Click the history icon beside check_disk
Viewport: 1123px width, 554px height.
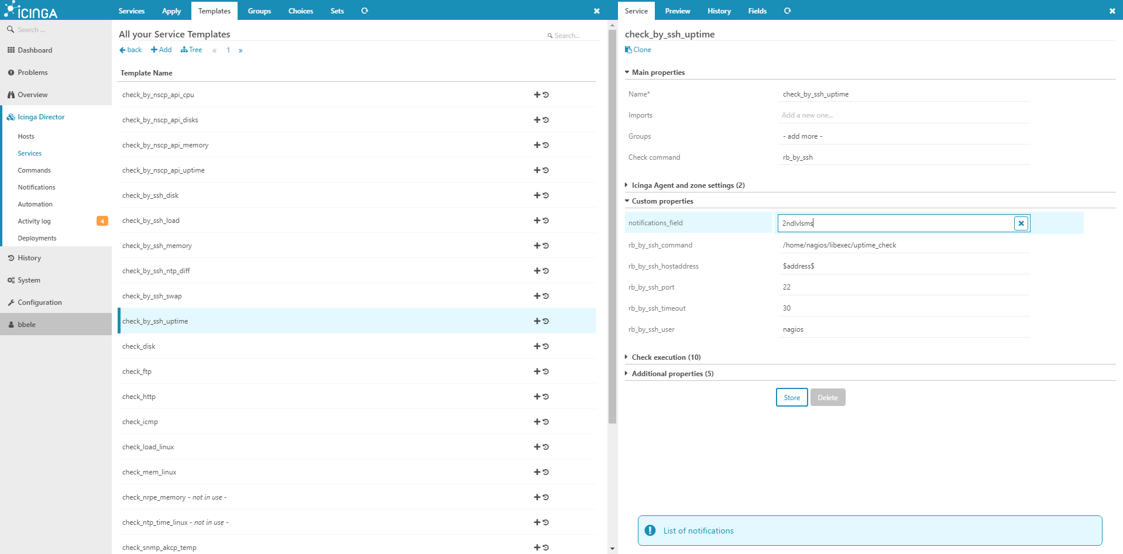coord(546,346)
